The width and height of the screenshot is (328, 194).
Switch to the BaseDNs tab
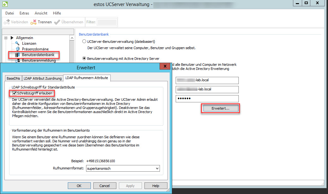coord(13,78)
